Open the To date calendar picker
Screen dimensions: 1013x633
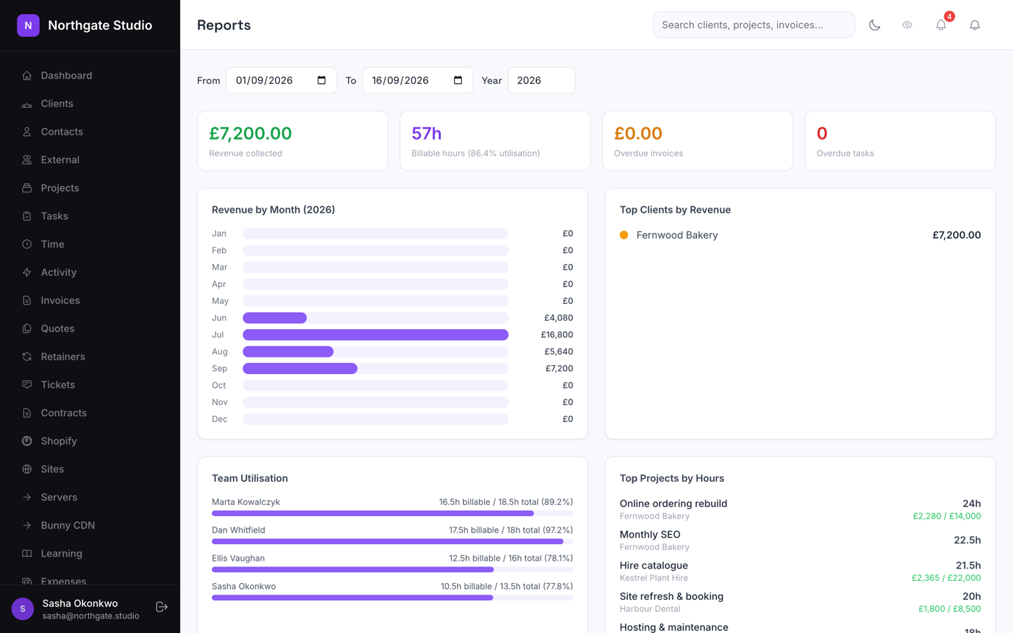458,80
